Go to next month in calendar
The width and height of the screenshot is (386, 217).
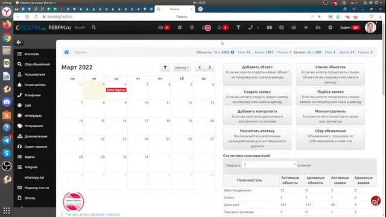coord(210,68)
